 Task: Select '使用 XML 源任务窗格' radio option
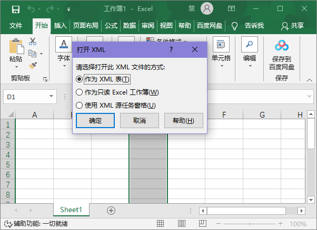point(80,105)
